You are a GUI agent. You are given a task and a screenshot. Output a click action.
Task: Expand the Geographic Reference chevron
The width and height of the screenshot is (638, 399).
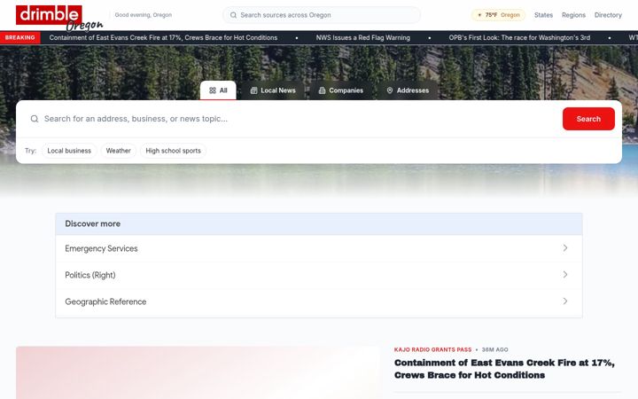(x=565, y=301)
